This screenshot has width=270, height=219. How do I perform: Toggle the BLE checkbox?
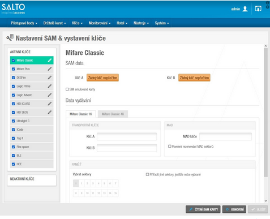tap(14, 156)
